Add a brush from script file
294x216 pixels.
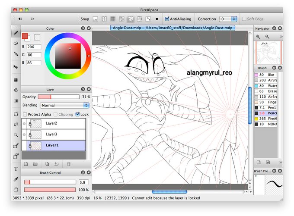coord(268,163)
